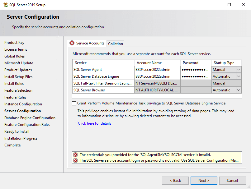Click the SQL Server Setup title bar icon

[5, 5]
